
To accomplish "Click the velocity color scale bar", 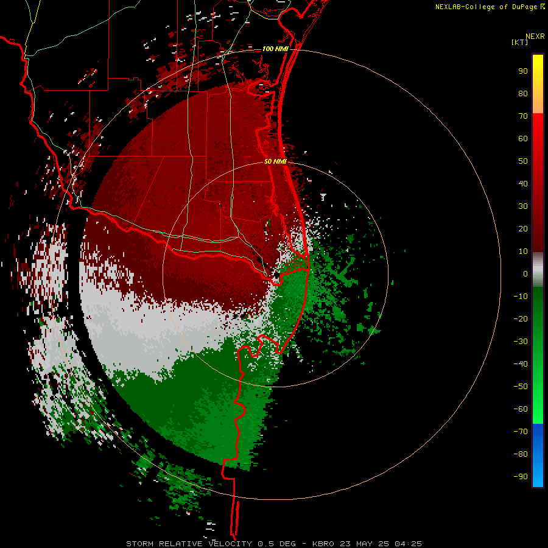I will [x=538, y=270].
